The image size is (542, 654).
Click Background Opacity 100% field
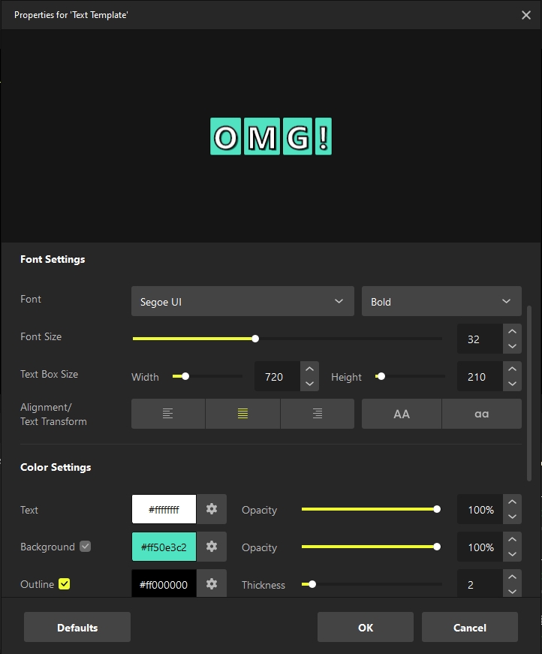coord(480,547)
